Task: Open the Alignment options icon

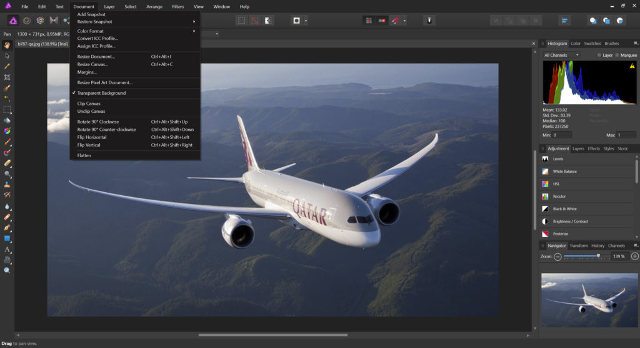Action: 564,21
